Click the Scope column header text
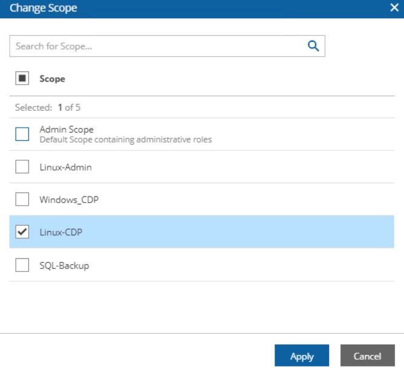 [52, 79]
